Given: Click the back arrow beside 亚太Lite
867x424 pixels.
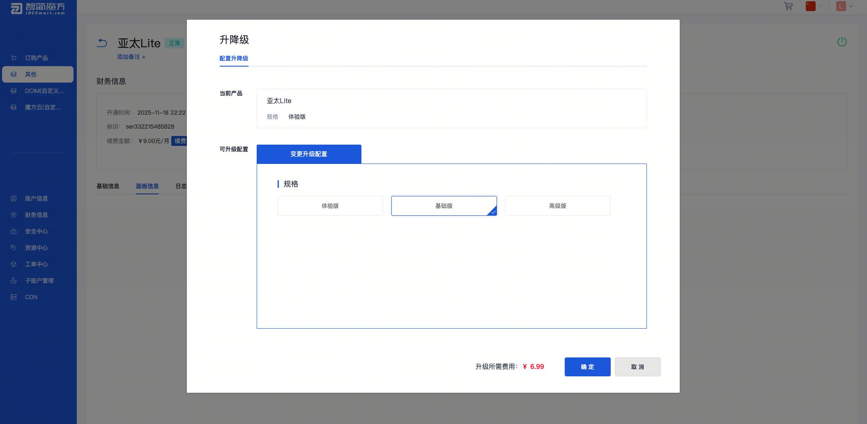Looking at the screenshot, I should pos(102,43).
